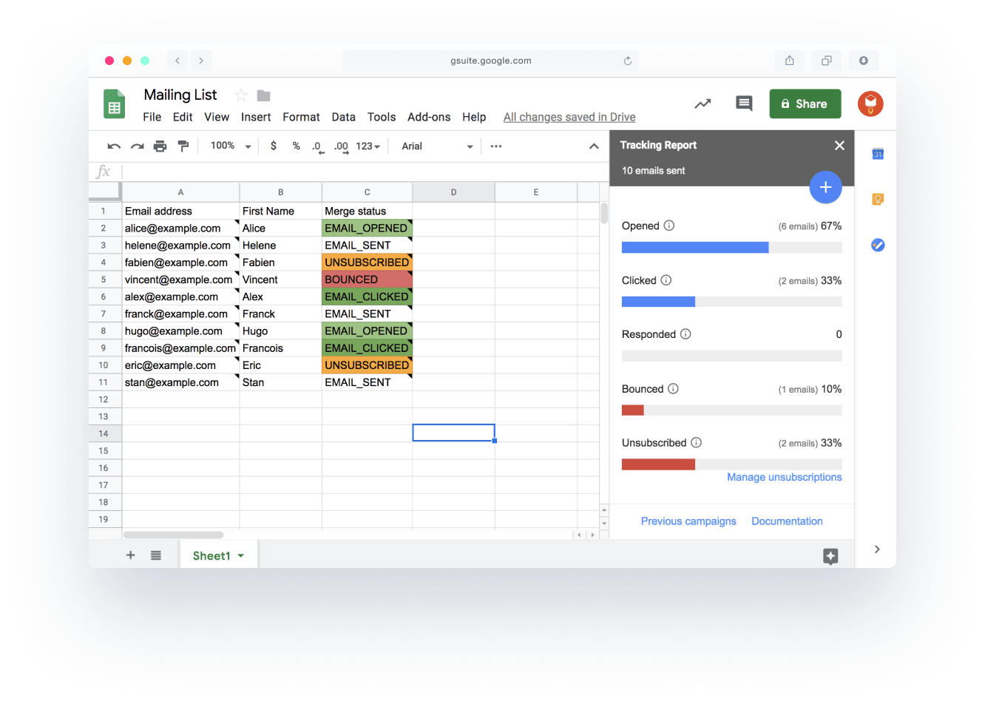
Task: Open the Arial font dropdown
Action: (437, 146)
